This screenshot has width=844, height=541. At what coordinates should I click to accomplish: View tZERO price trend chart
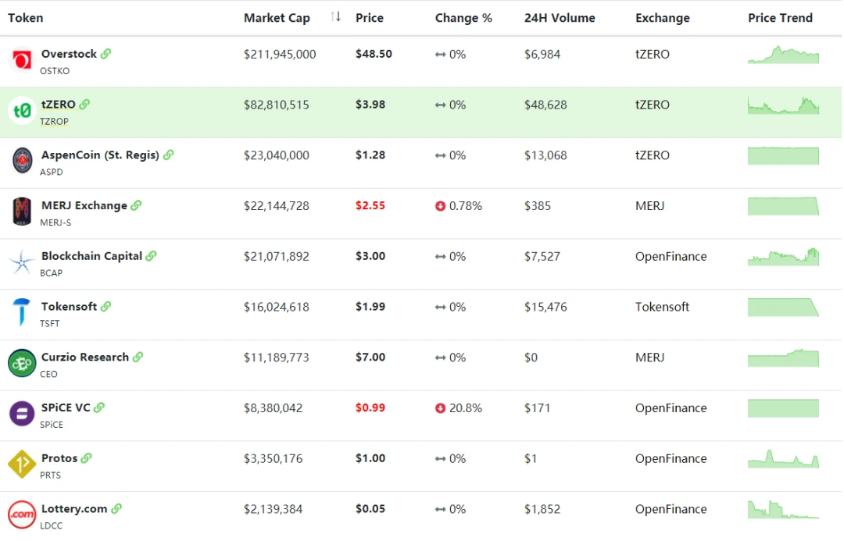click(783, 105)
